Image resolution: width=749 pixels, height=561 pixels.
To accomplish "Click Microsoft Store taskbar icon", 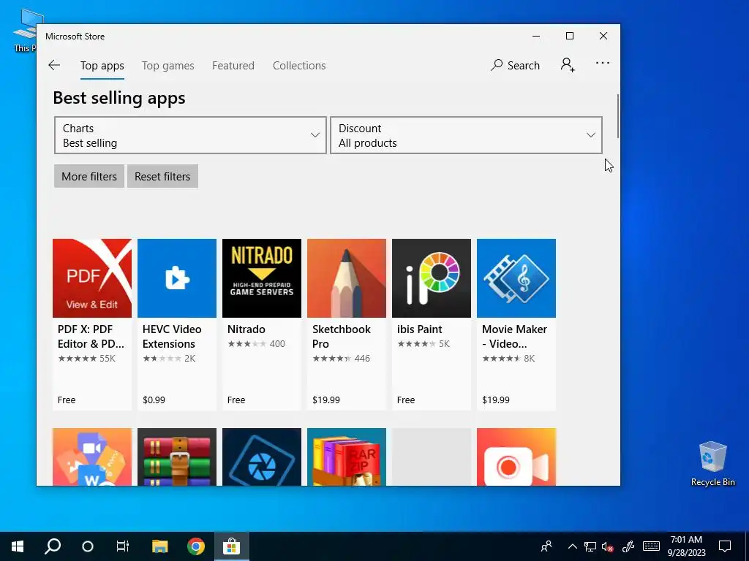I will 231,546.
